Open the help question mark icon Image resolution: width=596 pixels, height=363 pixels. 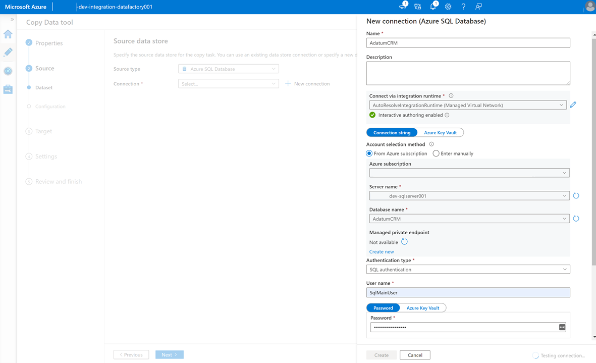(x=463, y=7)
